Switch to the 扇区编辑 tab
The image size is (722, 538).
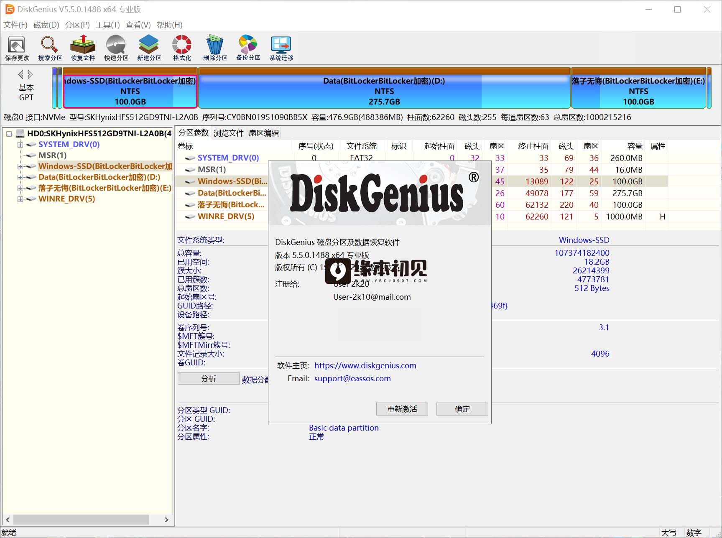pos(264,133)
